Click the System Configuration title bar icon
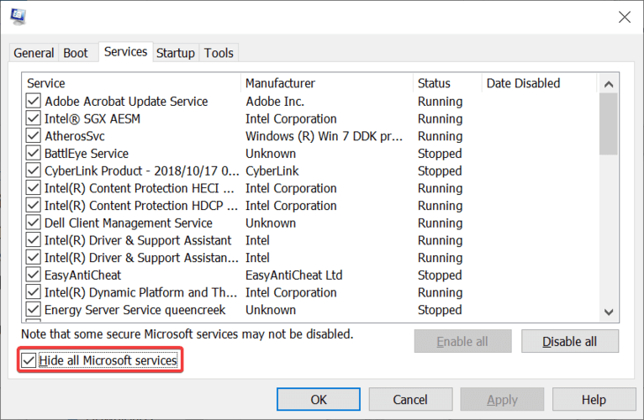 [18, 17]
